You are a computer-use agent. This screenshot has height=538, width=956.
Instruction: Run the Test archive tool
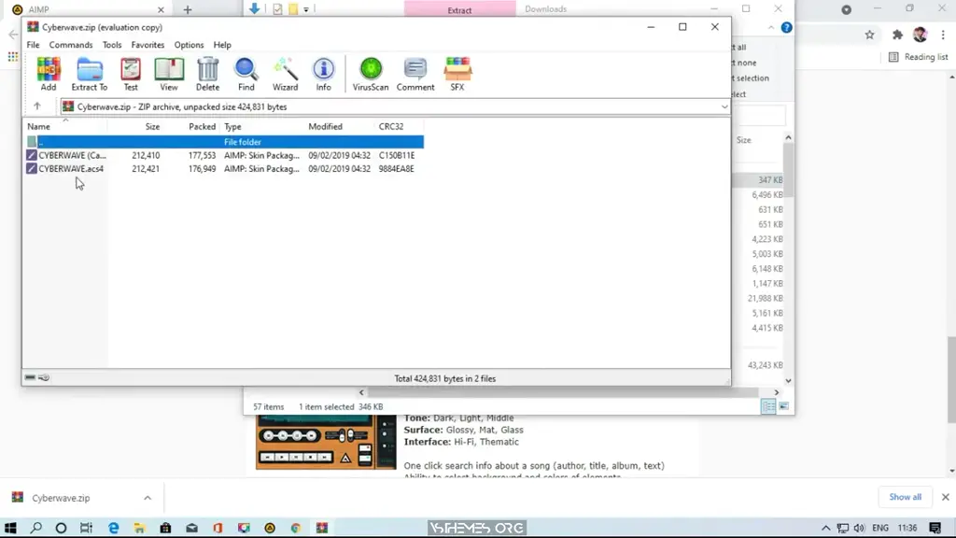click(x=131, y=74)
